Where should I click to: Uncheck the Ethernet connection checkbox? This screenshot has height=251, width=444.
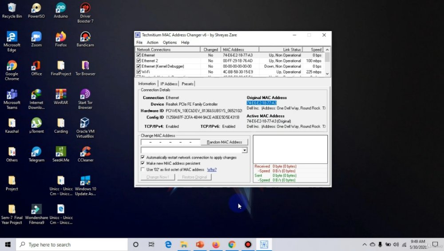[139, 55]
